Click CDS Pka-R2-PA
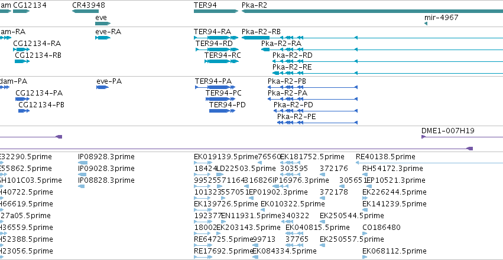 (x=313, y=99)
